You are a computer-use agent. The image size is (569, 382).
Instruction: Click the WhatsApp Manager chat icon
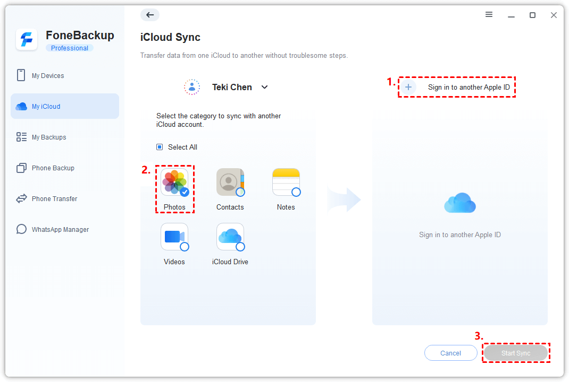21,229
